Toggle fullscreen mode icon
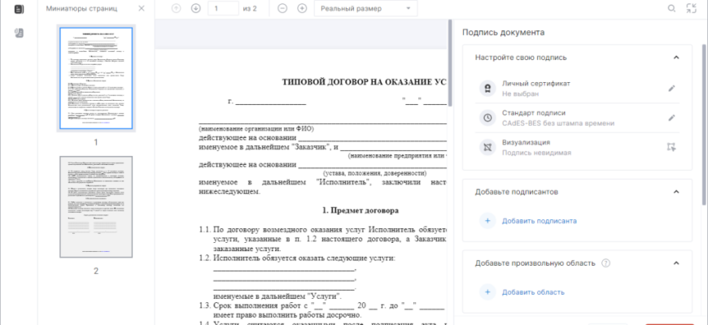The height and width of the screenshot is (325, 708). coord(691,9)
